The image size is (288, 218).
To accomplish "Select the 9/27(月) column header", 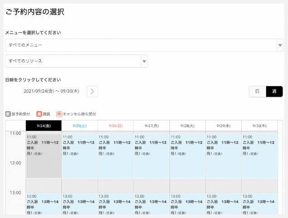I will click(x=152, y=126).
